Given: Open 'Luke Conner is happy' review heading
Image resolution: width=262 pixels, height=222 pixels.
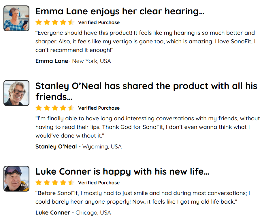Looking at the screenshot, I should (x=122, y=172).
